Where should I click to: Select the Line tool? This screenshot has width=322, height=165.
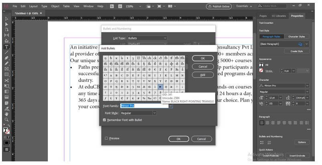point(6,53)
